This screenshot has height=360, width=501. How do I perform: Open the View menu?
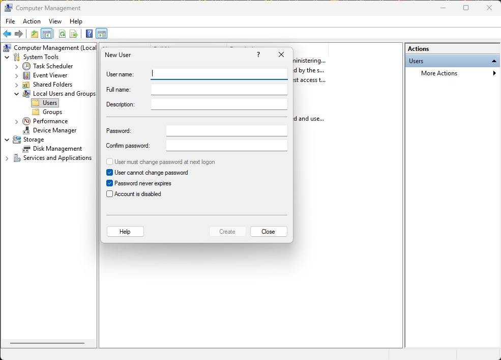click(x=55, y=21)
